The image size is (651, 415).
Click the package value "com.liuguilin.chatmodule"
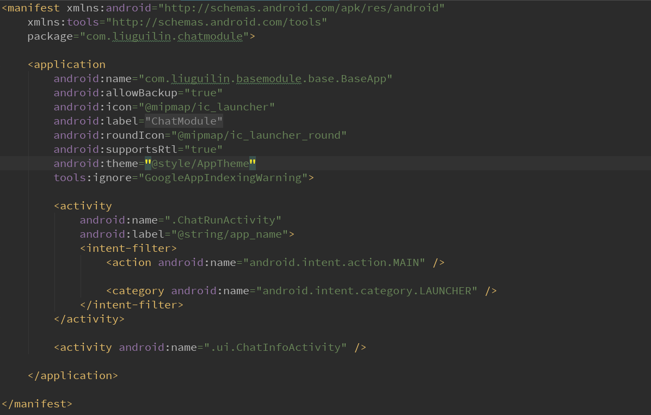pos(164,36)
